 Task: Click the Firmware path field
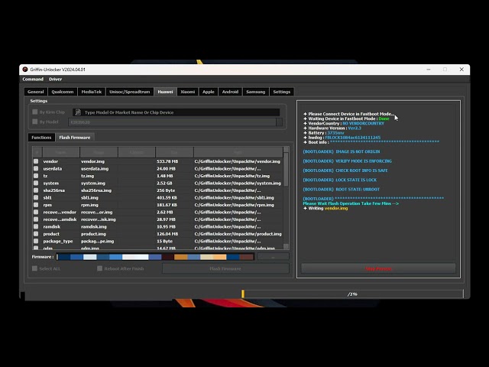[x=155, y=257]
